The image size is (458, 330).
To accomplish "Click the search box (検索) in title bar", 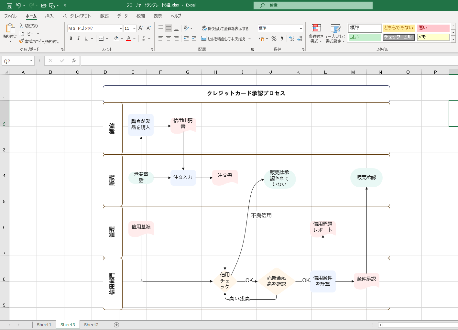I will [x=313, y=5].
